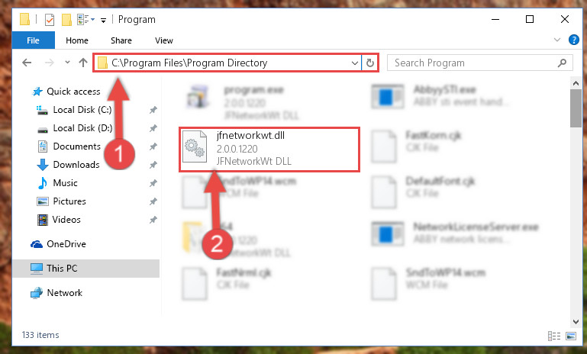The width and height of the screenshot is (587, 354).
Task: Click the search magnifier icon
Action: tap(562, 63)
